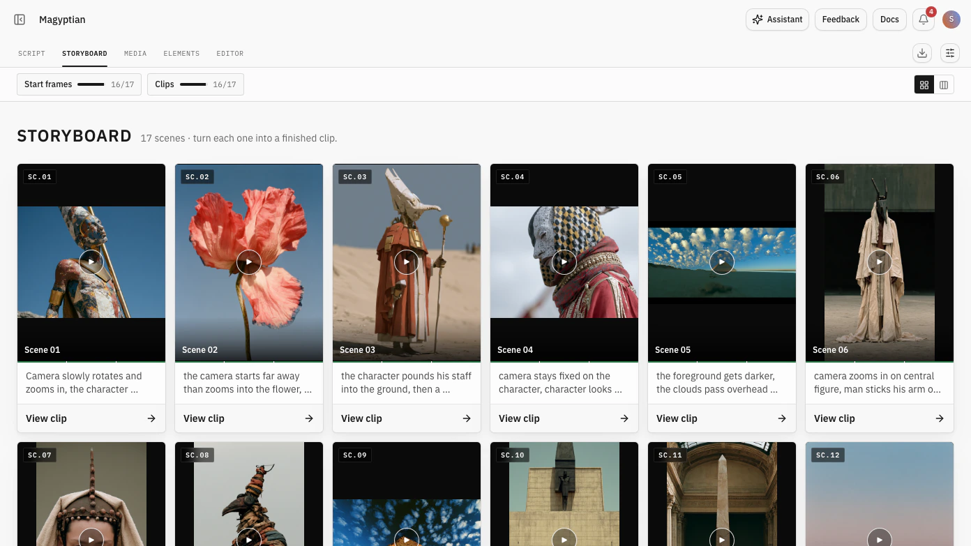Play the SC.12 clip
This screenshot has height=546, width=971.
[880, 539]
